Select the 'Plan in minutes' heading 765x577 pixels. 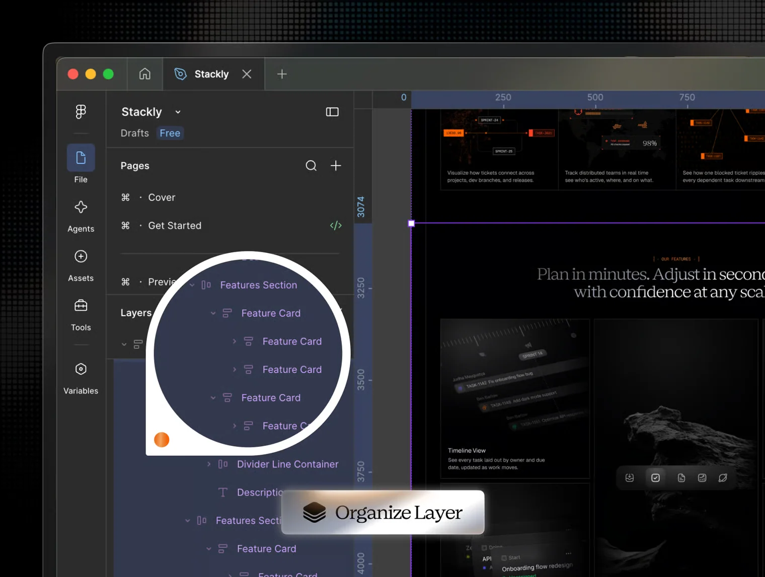click(651, 283)
